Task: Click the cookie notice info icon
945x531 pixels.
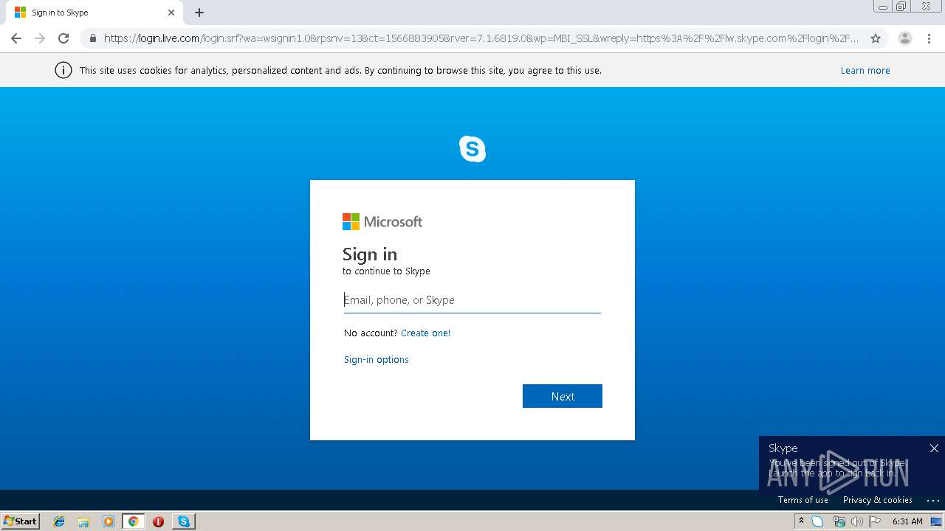Action: [63, 70]
